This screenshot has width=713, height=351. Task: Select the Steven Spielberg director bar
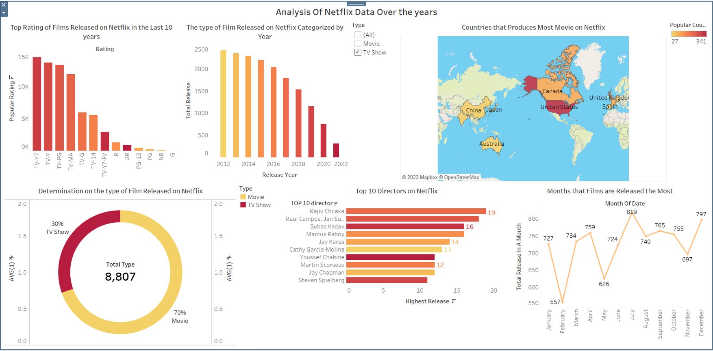pyautogui.click(x=387, y=280)
